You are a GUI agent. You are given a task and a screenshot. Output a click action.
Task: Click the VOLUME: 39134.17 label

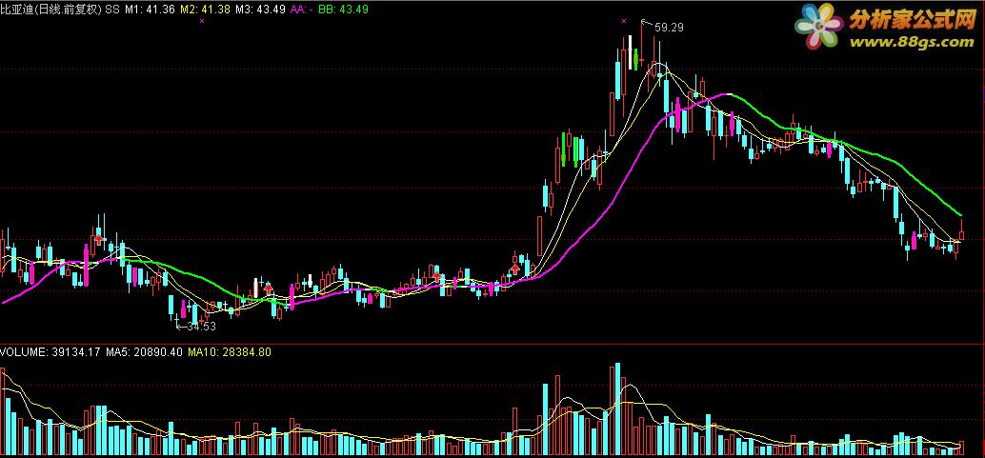click(50, 352)
